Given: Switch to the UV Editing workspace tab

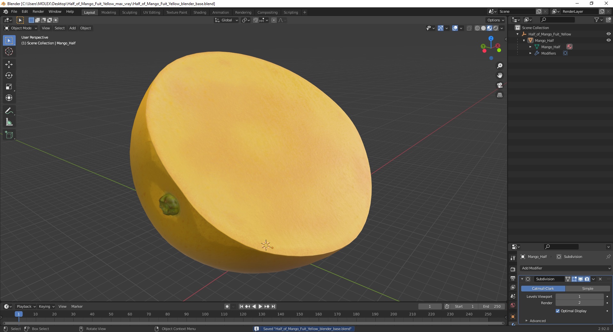Looking at the screenshot, I should tap(152, 12).
